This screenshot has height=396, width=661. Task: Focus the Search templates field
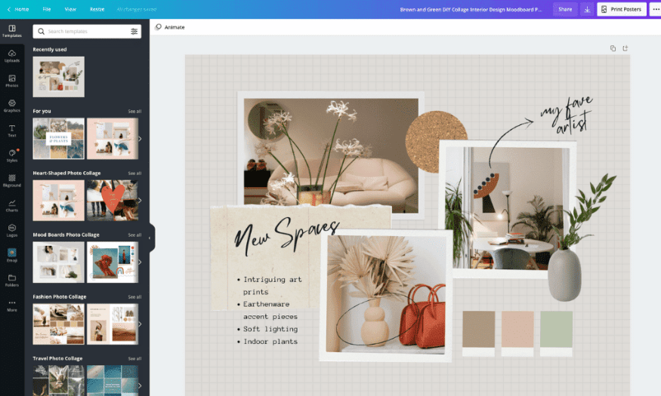[x=87, y=31]
